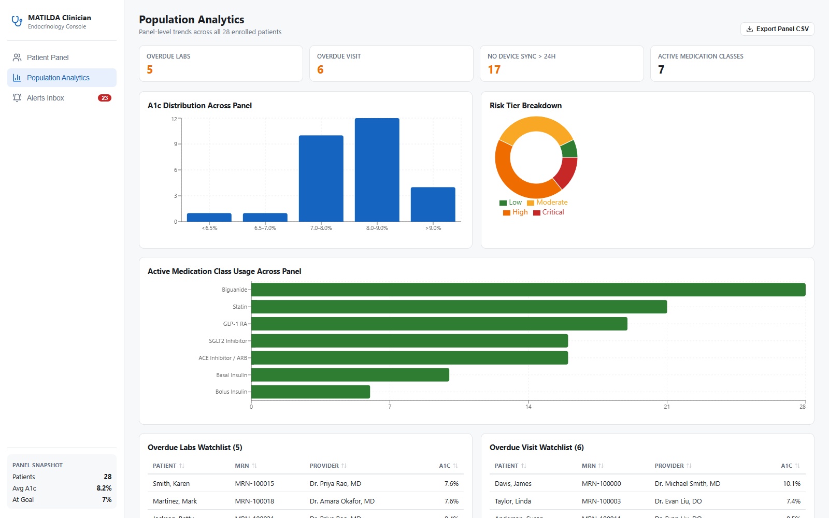This screenshot has width=829, height=518.
Task: Click Taylor, Linda in Overdue Visit Watchlist
Action: (x=513, y=501)
